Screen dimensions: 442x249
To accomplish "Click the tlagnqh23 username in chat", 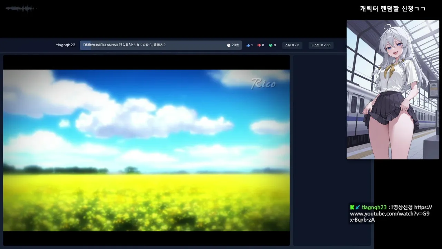I will [x=374, y=207].
